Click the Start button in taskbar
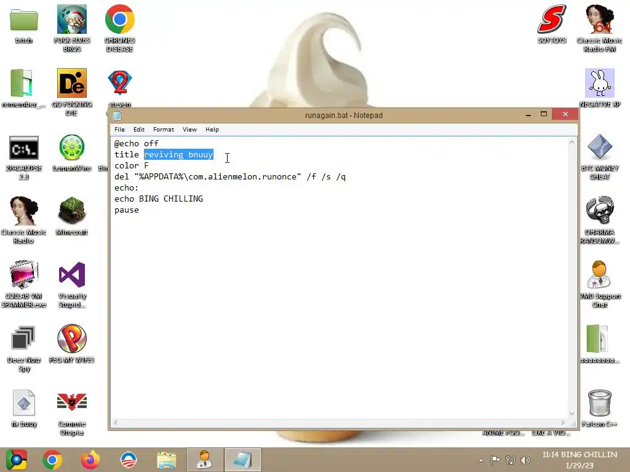The image size is (630, 472). tap(17, 460)
